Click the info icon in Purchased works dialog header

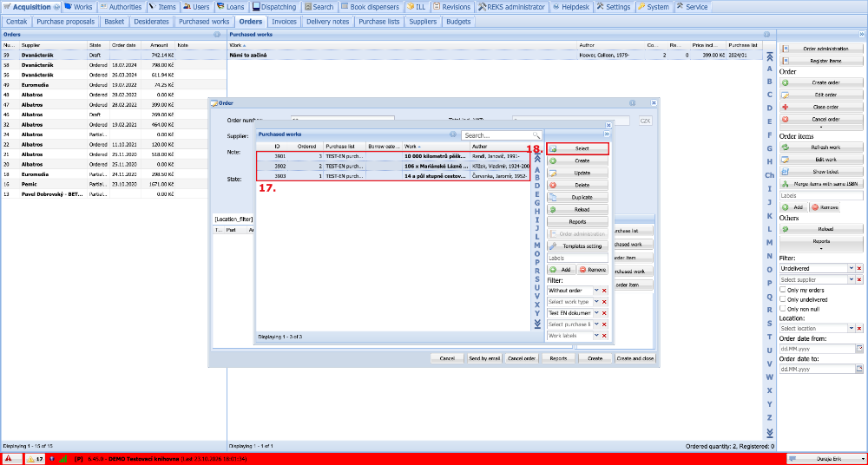(x=453, y=134)
